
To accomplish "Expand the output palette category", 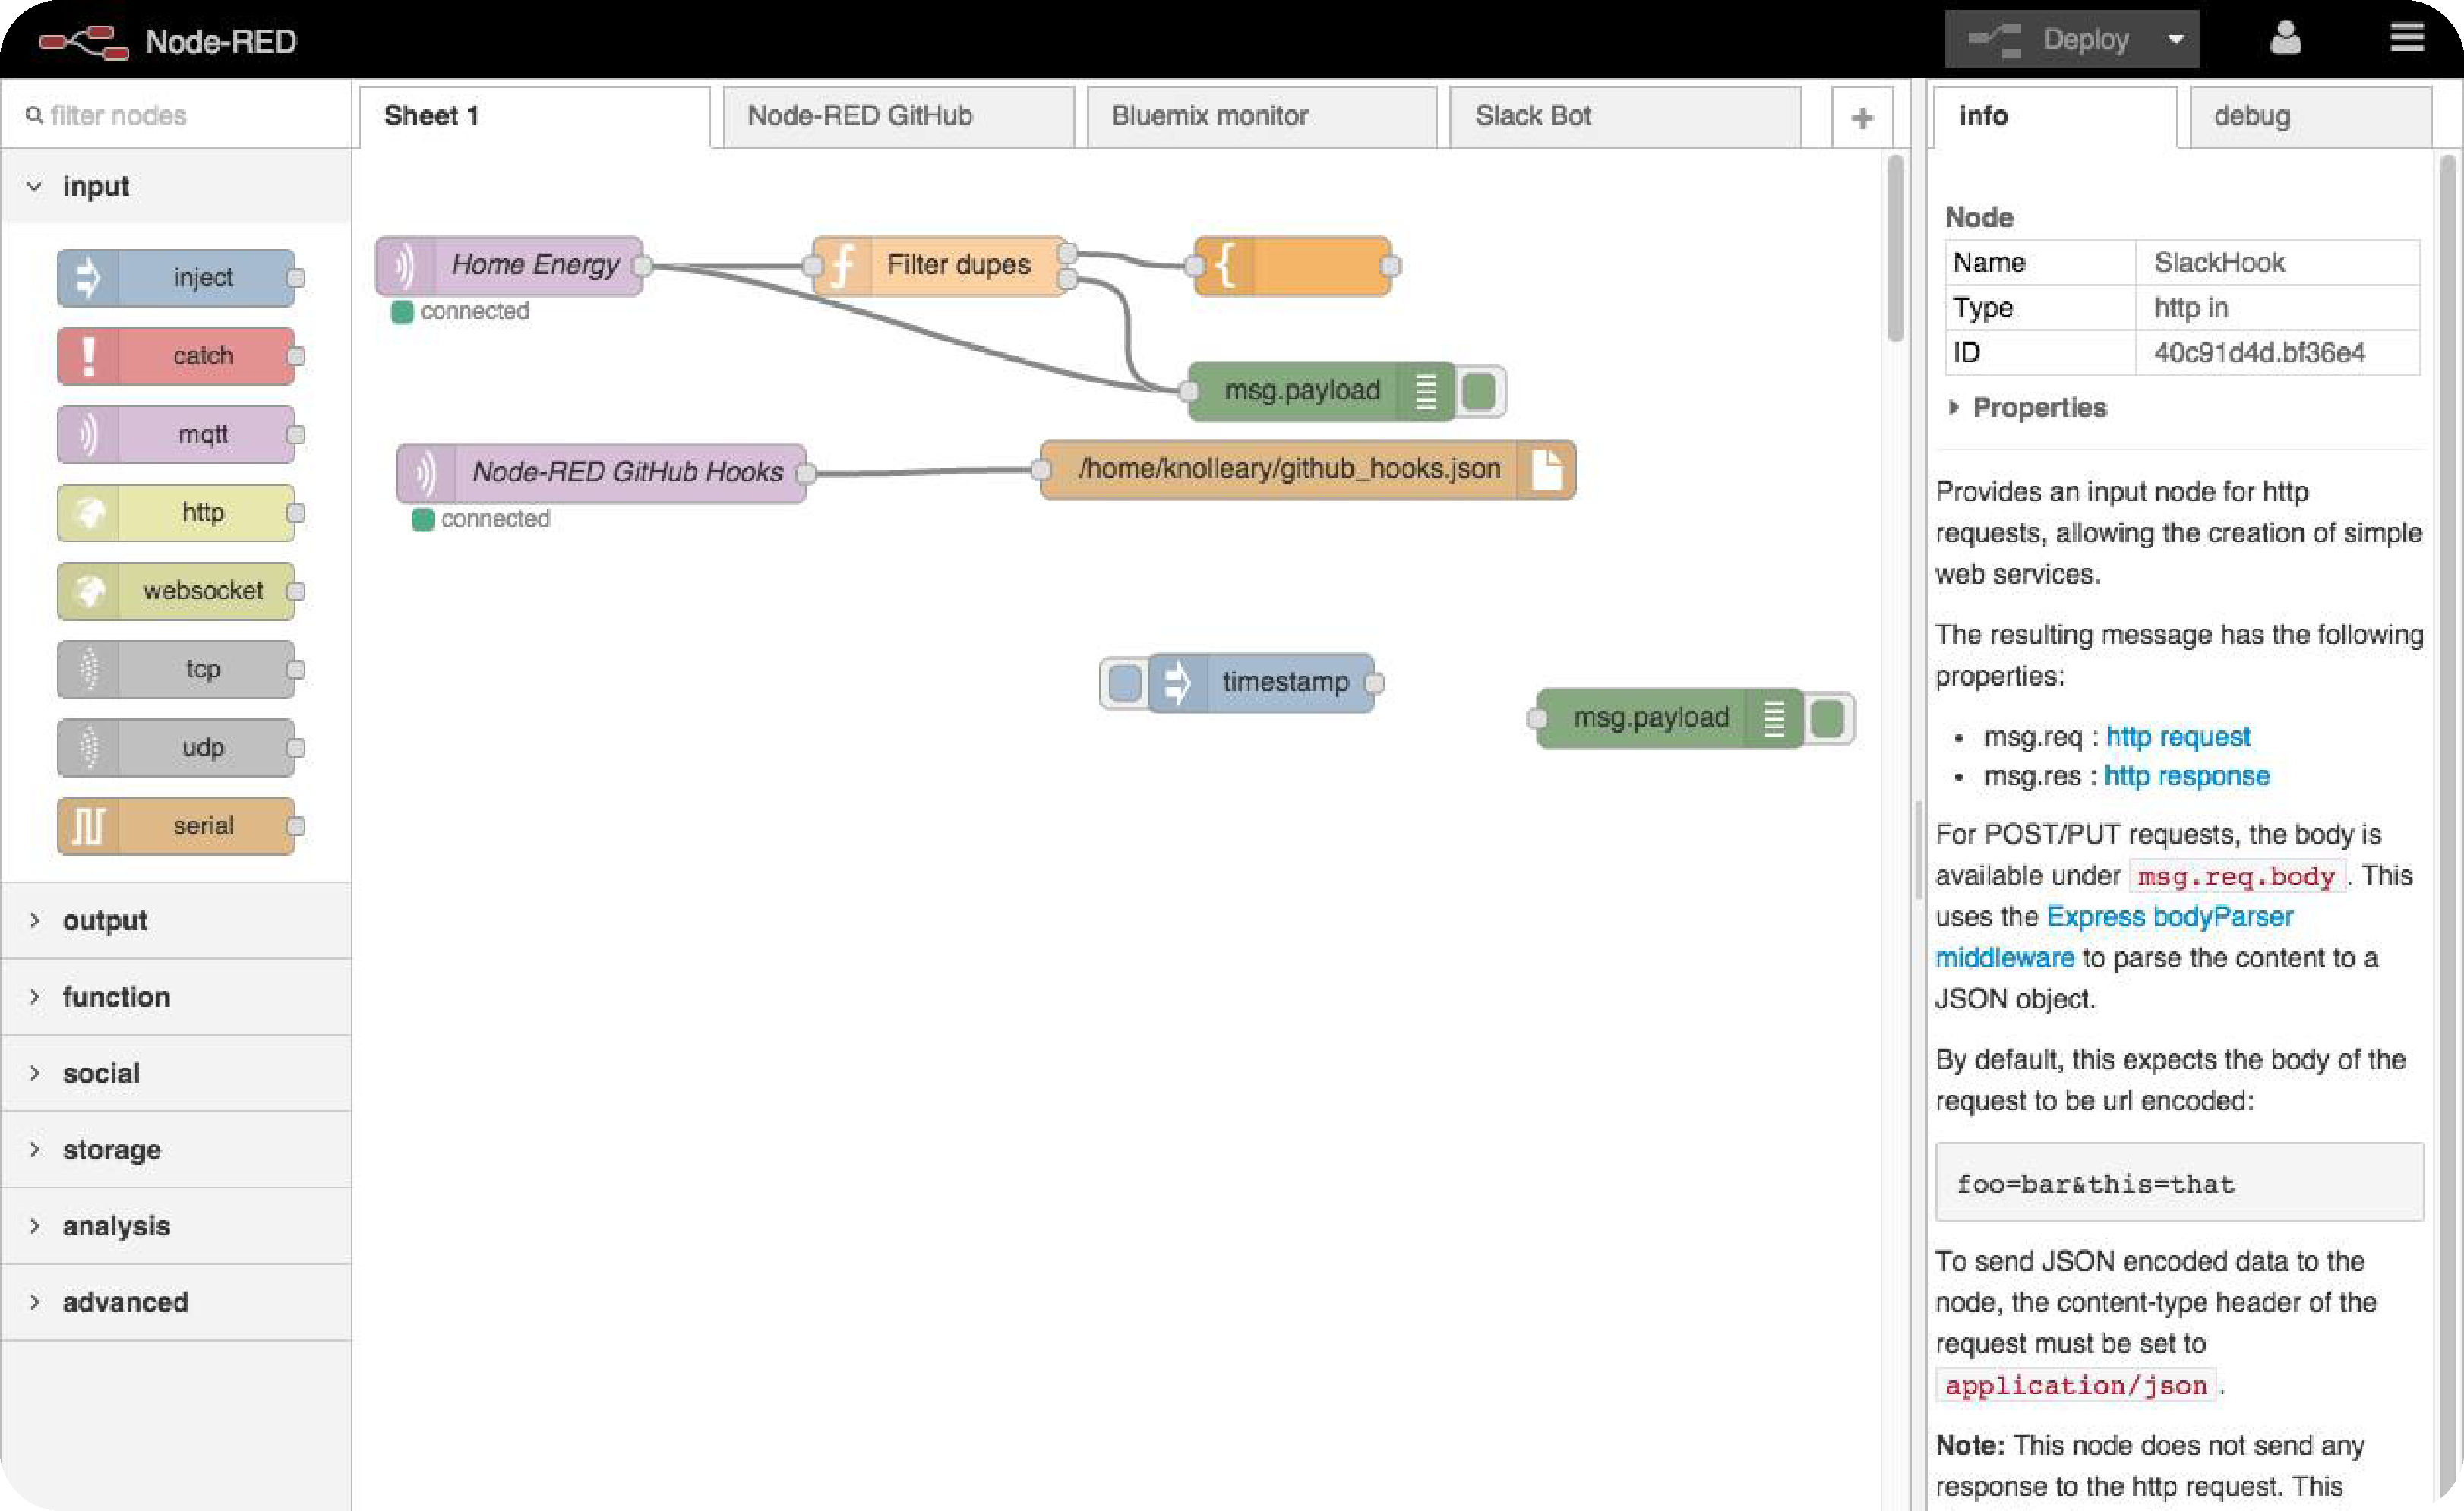I will click(104, 920).
